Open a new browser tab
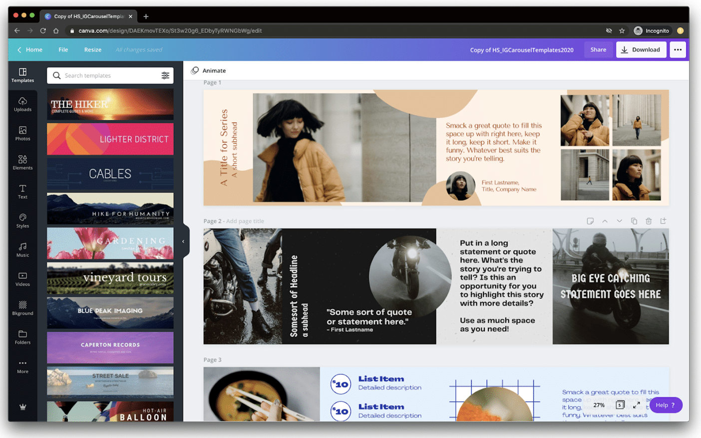 tap(146, 16)
